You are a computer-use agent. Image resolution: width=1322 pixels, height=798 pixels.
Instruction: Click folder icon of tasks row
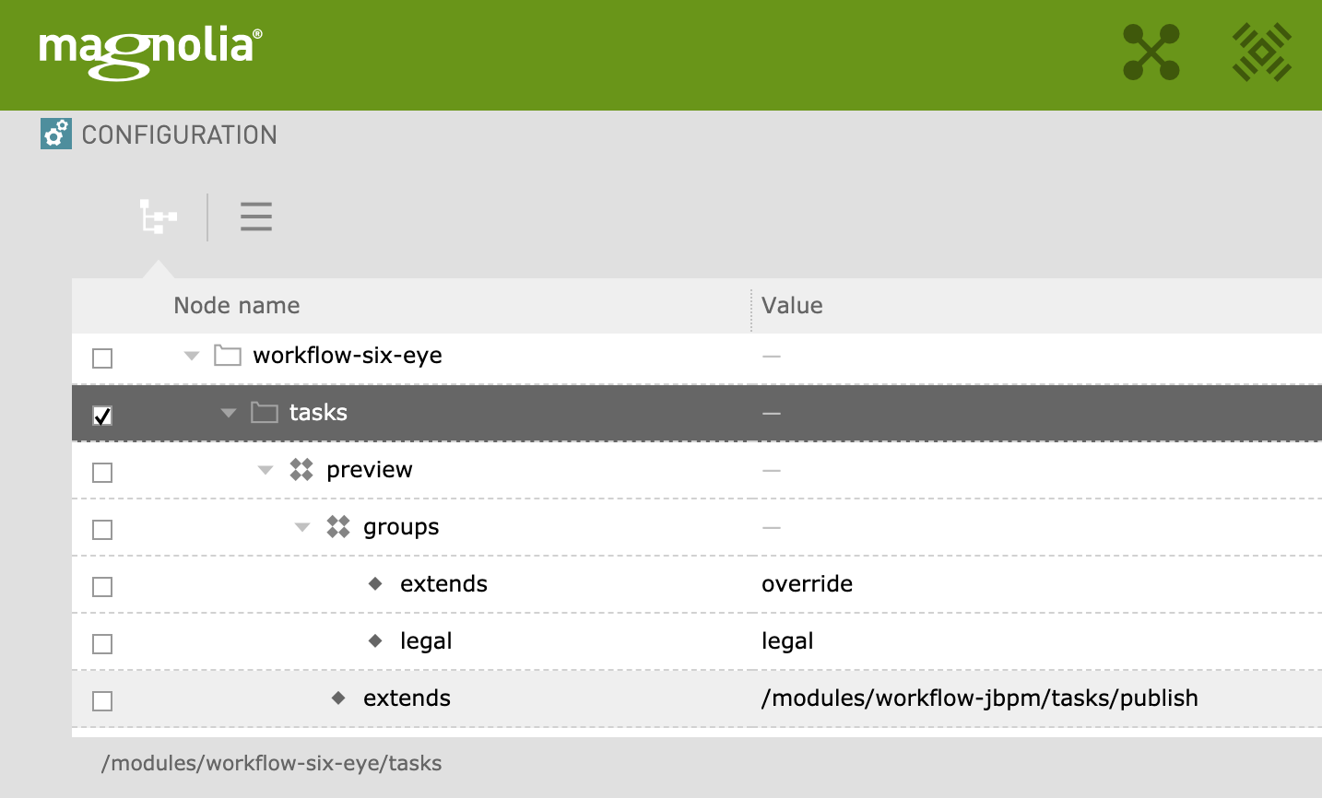pos(265,413)
